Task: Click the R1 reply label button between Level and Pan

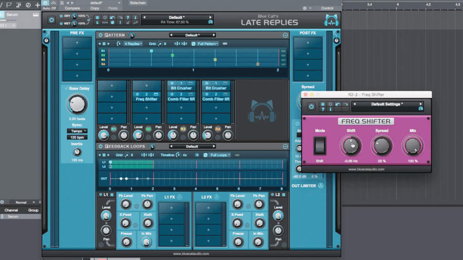Action: coord(114,129)
